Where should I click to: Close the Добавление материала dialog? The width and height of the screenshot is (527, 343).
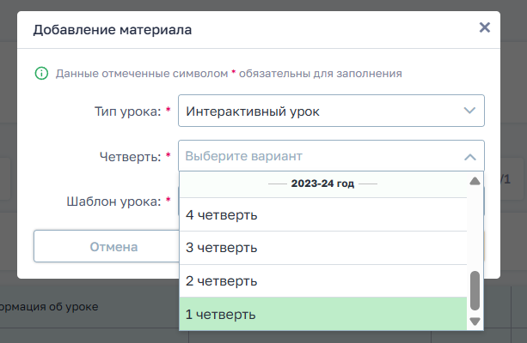tap(485, 28)
